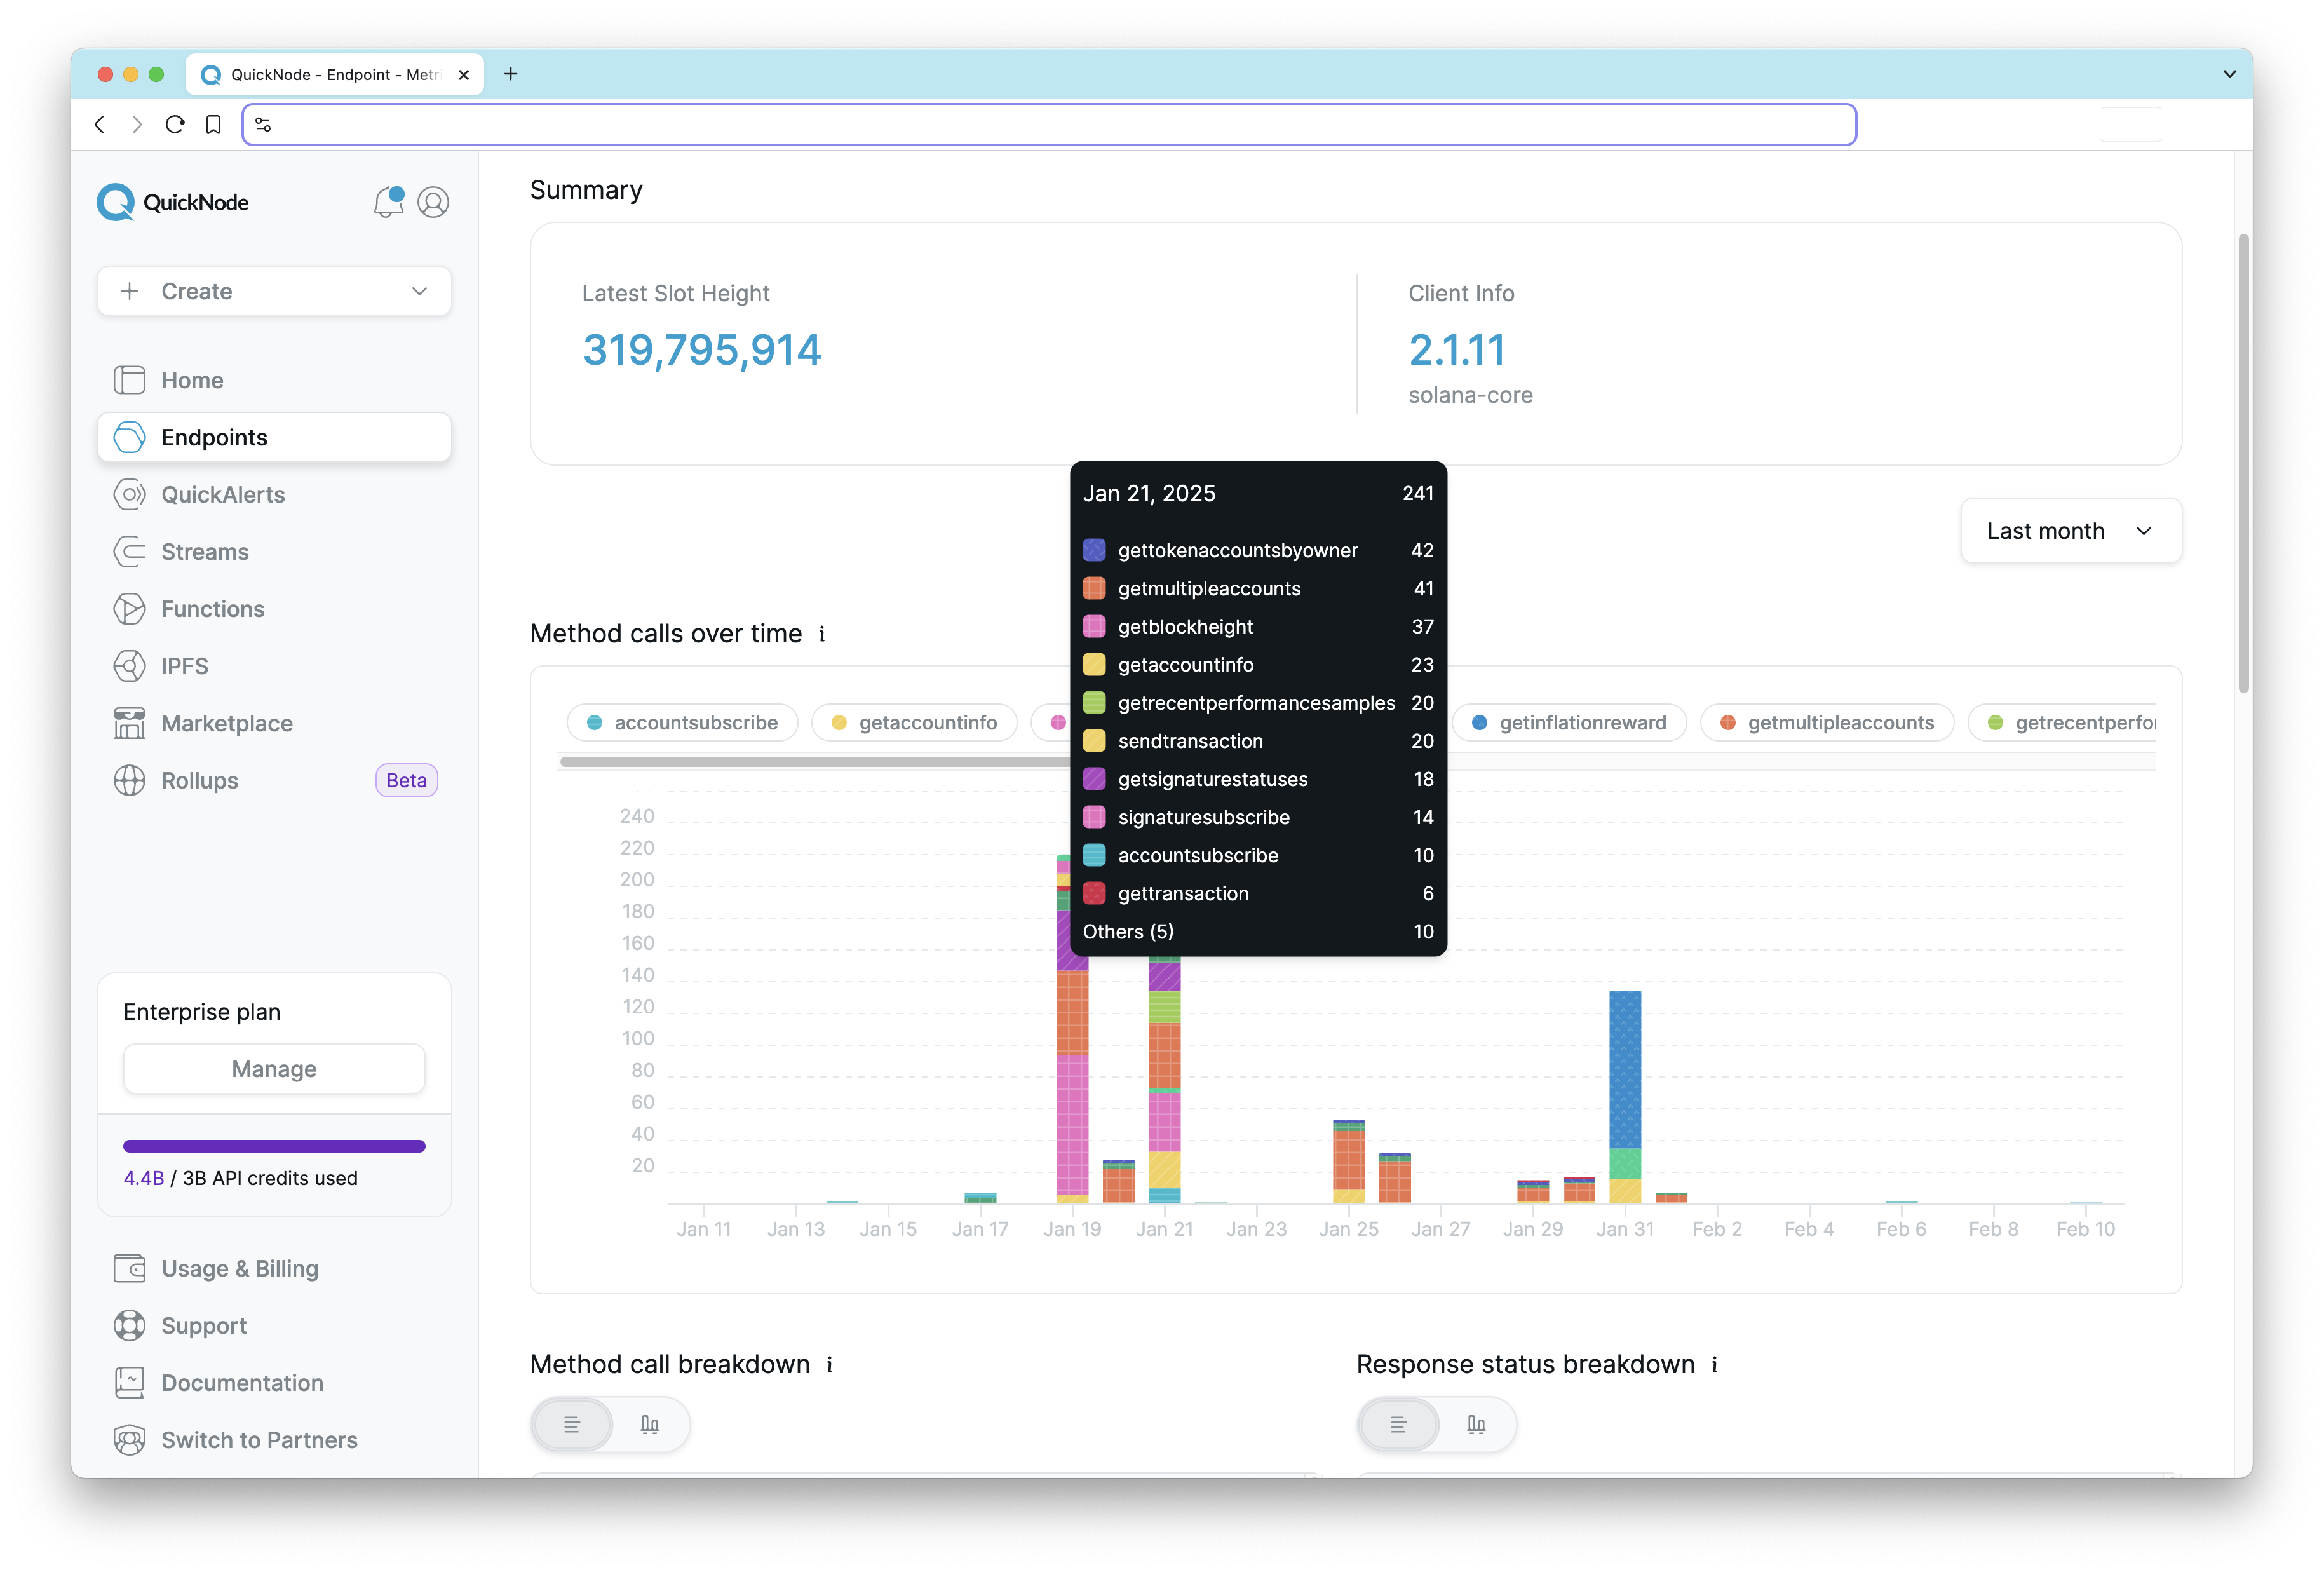Go to Home in sidebar
Image resolution: width=2324 pixels, height=1572 pixels.
tap(274, 380)
